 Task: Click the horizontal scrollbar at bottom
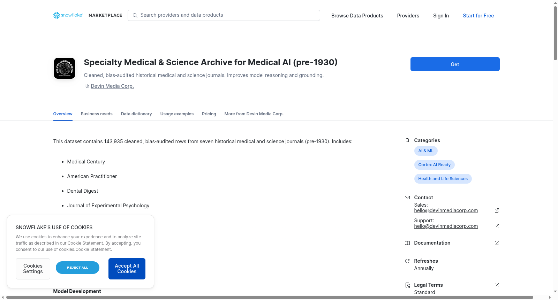click(270, 298)
